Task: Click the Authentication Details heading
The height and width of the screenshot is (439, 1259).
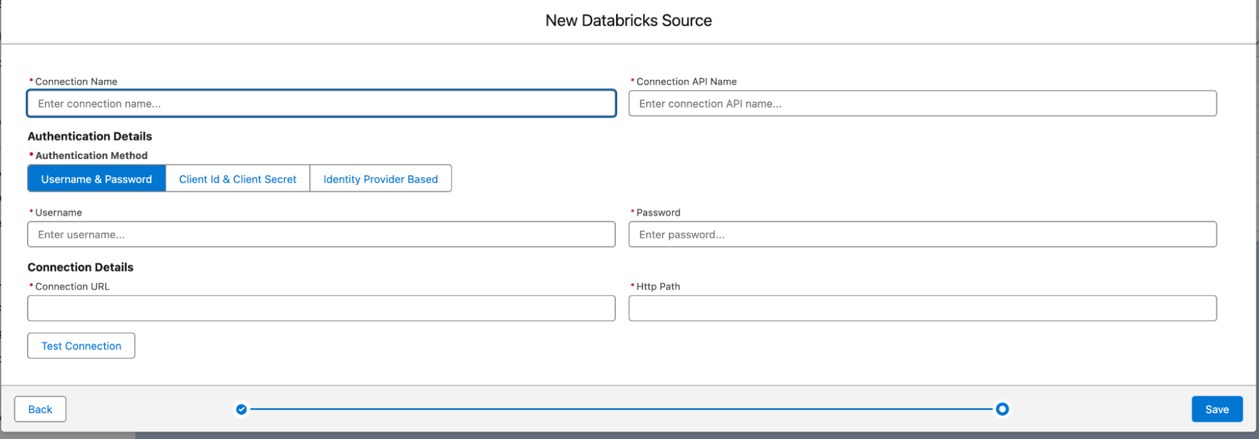Action: [90, 136]
